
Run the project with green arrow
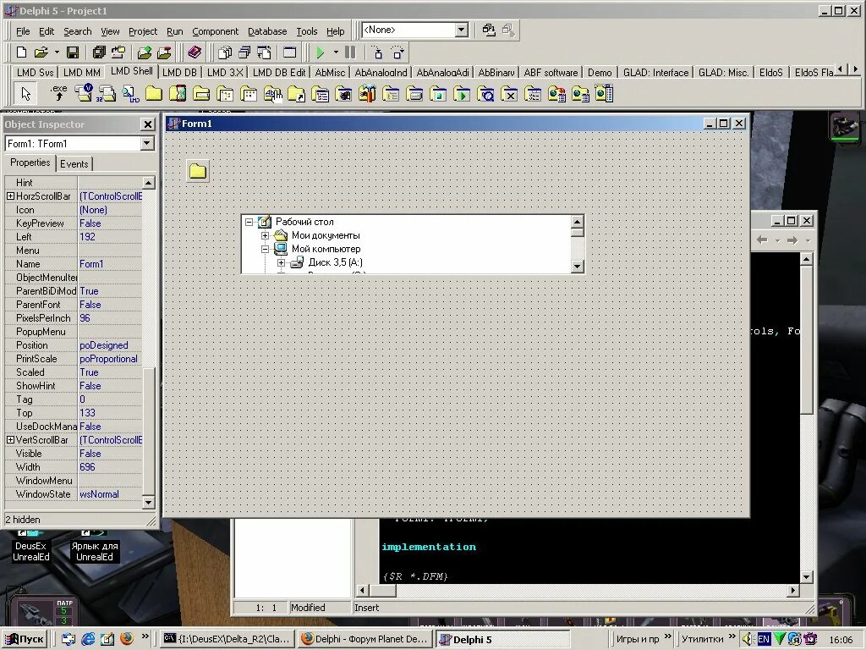point(320,52)
